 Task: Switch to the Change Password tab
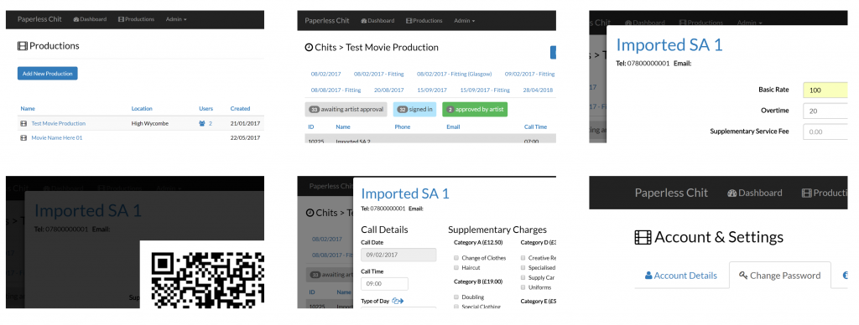coord(779,276)
